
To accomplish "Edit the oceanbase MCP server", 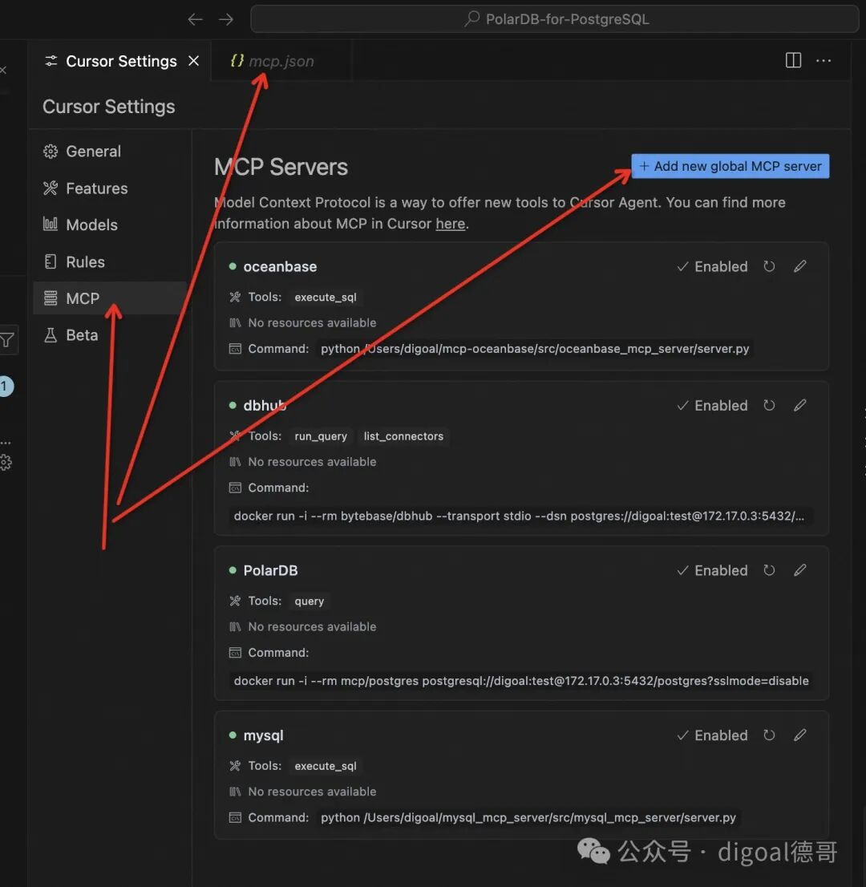I will pyautogui.click(x=799, y=266).
